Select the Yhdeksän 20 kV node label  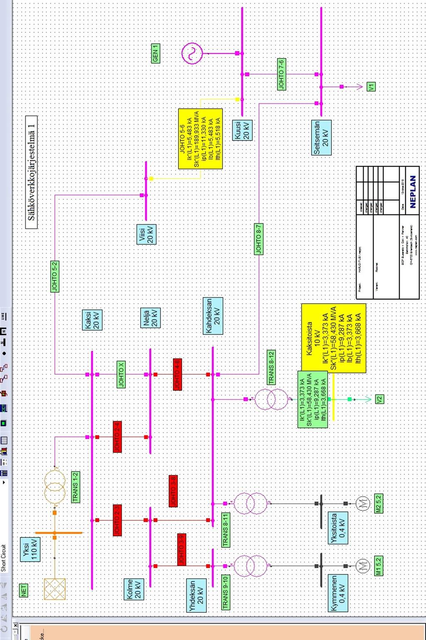click(196, 595)
